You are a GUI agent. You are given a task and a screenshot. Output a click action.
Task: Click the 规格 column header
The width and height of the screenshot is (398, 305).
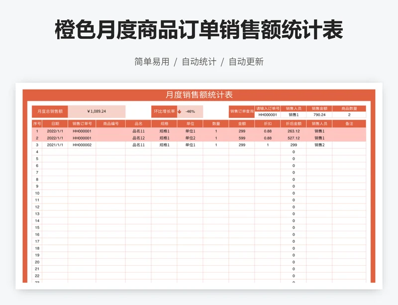click(x=164, y=124)
